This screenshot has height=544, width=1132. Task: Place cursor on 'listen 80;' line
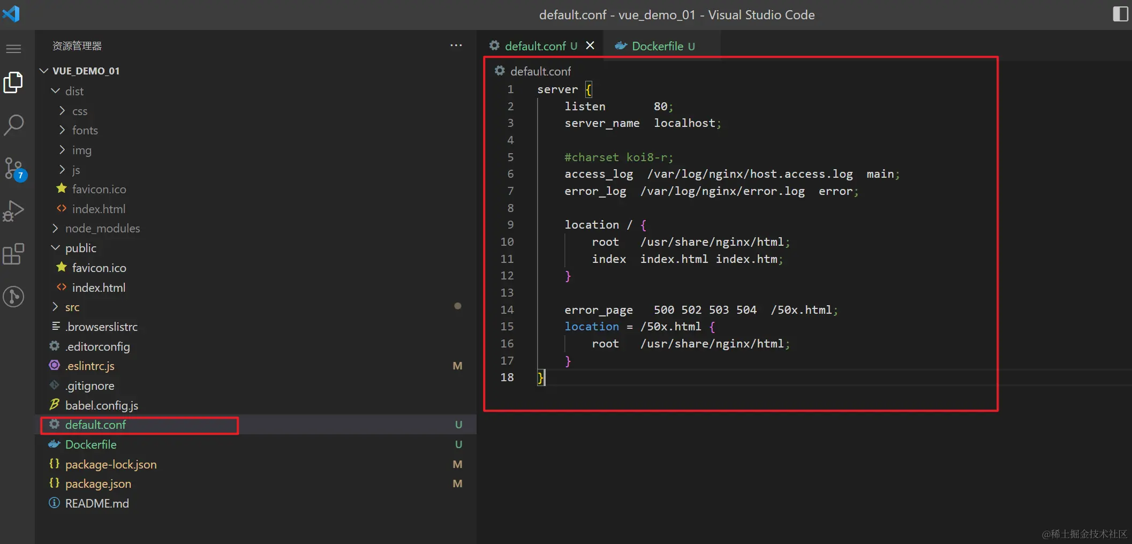coord(618,107)
